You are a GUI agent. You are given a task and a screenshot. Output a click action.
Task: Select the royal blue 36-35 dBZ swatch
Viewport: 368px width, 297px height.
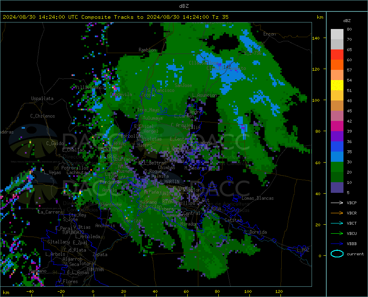[x=337, y=147]
